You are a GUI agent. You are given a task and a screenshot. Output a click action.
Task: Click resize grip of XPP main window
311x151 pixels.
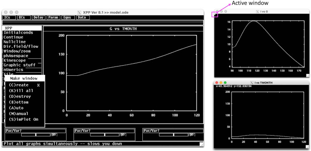[x=202, y=144]
